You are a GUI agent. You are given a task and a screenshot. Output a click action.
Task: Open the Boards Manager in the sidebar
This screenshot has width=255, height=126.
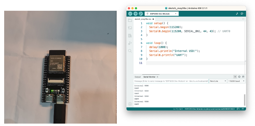point(130,28)
